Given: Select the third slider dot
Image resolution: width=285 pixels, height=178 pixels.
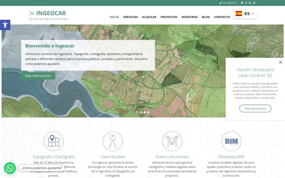Looking at the screenshot, I should click(145, 112).
